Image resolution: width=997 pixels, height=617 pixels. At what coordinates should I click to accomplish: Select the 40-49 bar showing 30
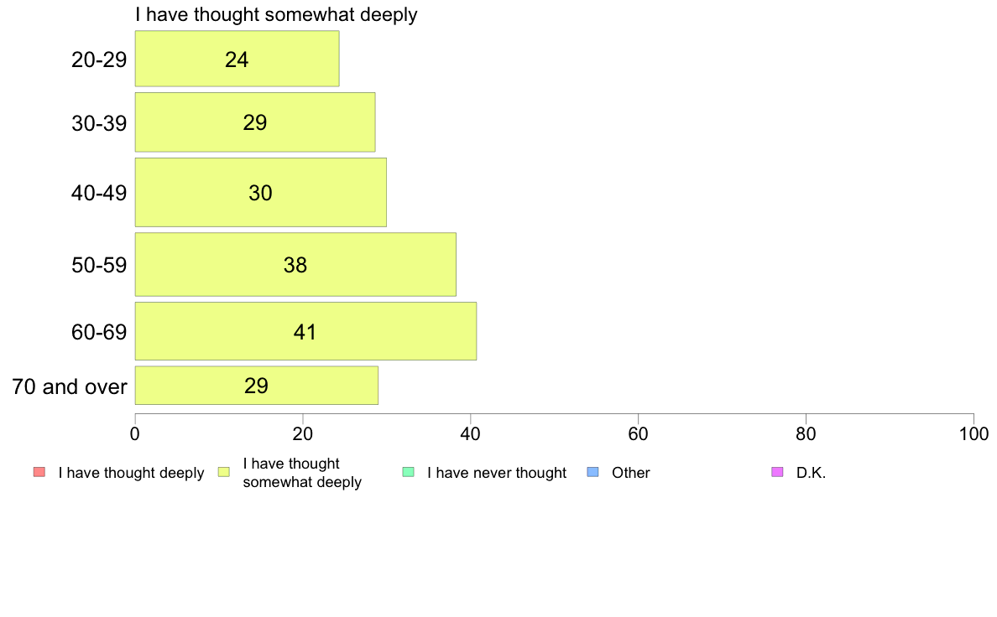[261, 193]
